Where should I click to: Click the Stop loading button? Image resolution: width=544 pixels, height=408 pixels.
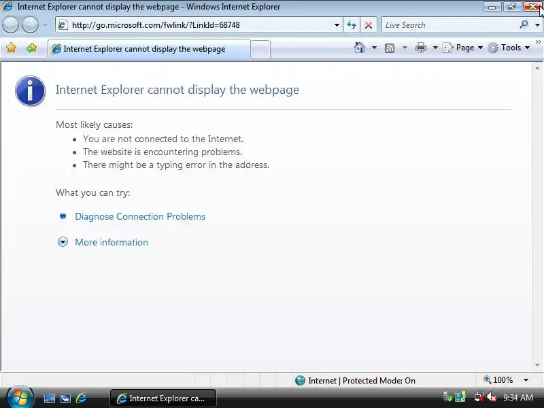(x=369, y=25)
